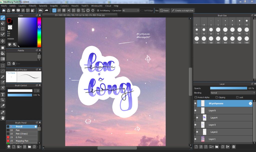
Task: Open the @Lynhyeusu layer settings gear
Action: pos(250,103)
